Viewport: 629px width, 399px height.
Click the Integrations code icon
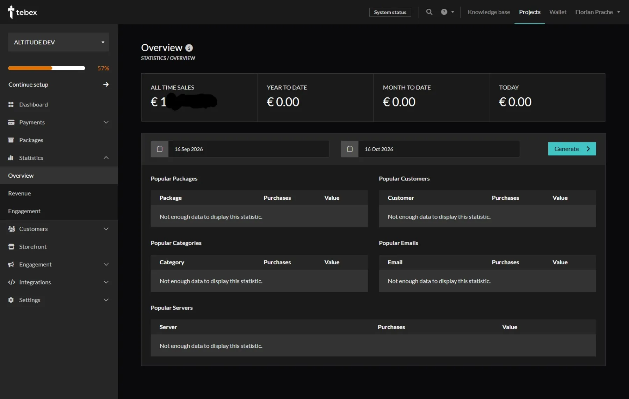[x=12, y=282]
